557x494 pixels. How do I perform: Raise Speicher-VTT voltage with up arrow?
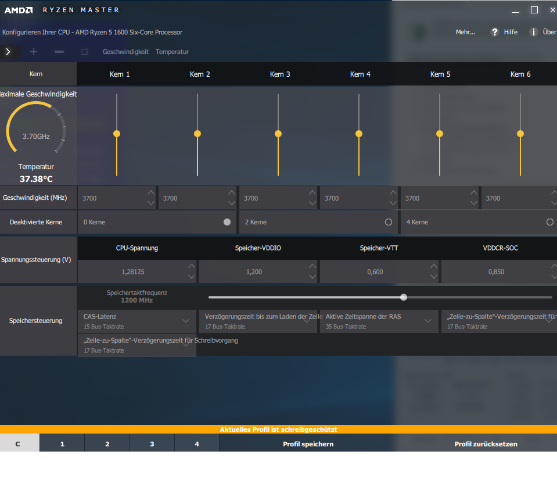tap(434, 266)
